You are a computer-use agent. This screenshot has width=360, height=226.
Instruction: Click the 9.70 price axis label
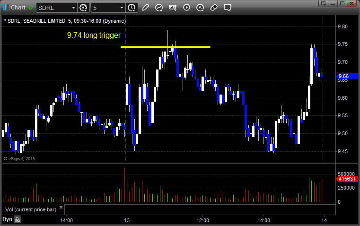342,62
